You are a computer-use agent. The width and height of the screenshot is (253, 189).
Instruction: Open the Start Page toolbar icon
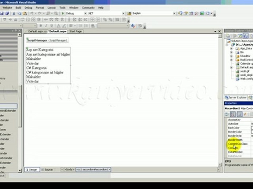pos(202,13)
